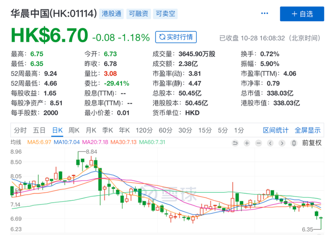Open 区间统计 link
The image size is (328, 235).
[276, 130]
